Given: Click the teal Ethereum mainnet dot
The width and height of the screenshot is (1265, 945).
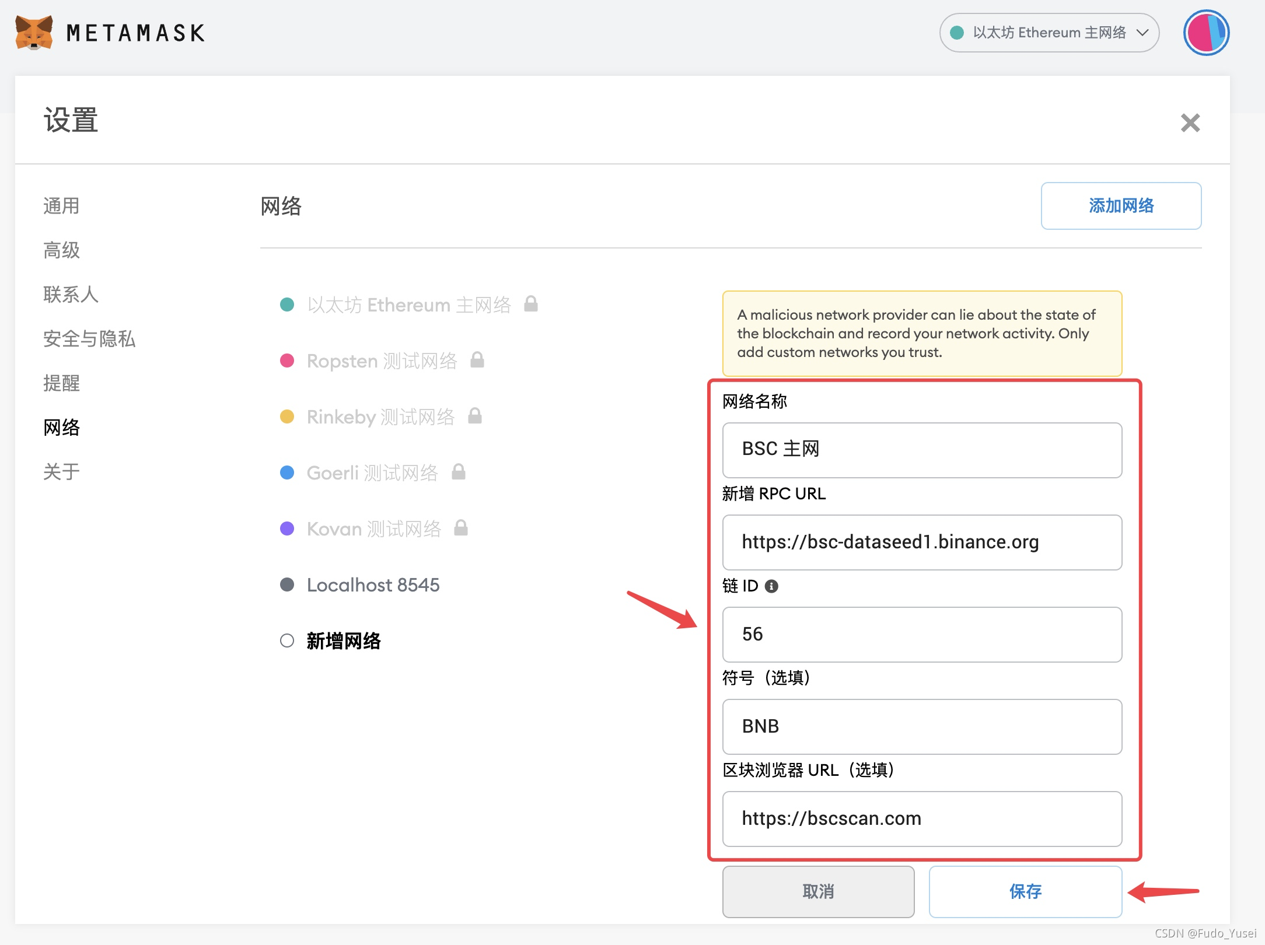Looking at the screenshot, I should pos(287,304).
